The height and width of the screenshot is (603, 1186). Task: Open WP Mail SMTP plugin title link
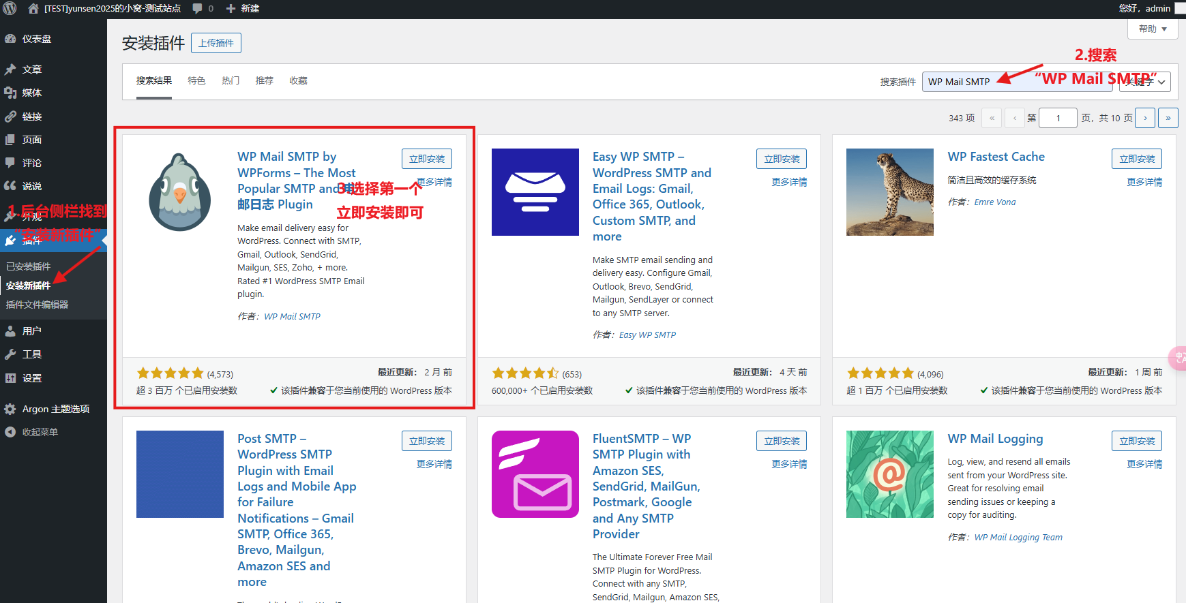pyautogui.click(x=297, y=181)
